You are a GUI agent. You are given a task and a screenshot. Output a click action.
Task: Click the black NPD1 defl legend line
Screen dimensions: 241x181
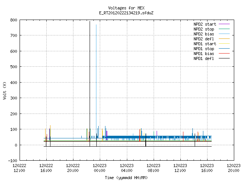224,58
